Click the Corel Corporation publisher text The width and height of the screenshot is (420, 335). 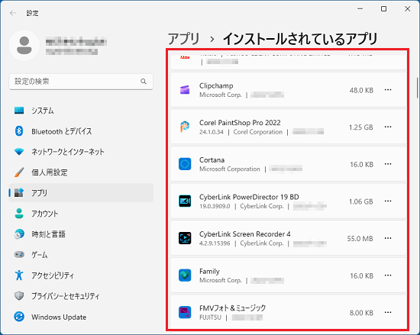click(x=258, y=132)
